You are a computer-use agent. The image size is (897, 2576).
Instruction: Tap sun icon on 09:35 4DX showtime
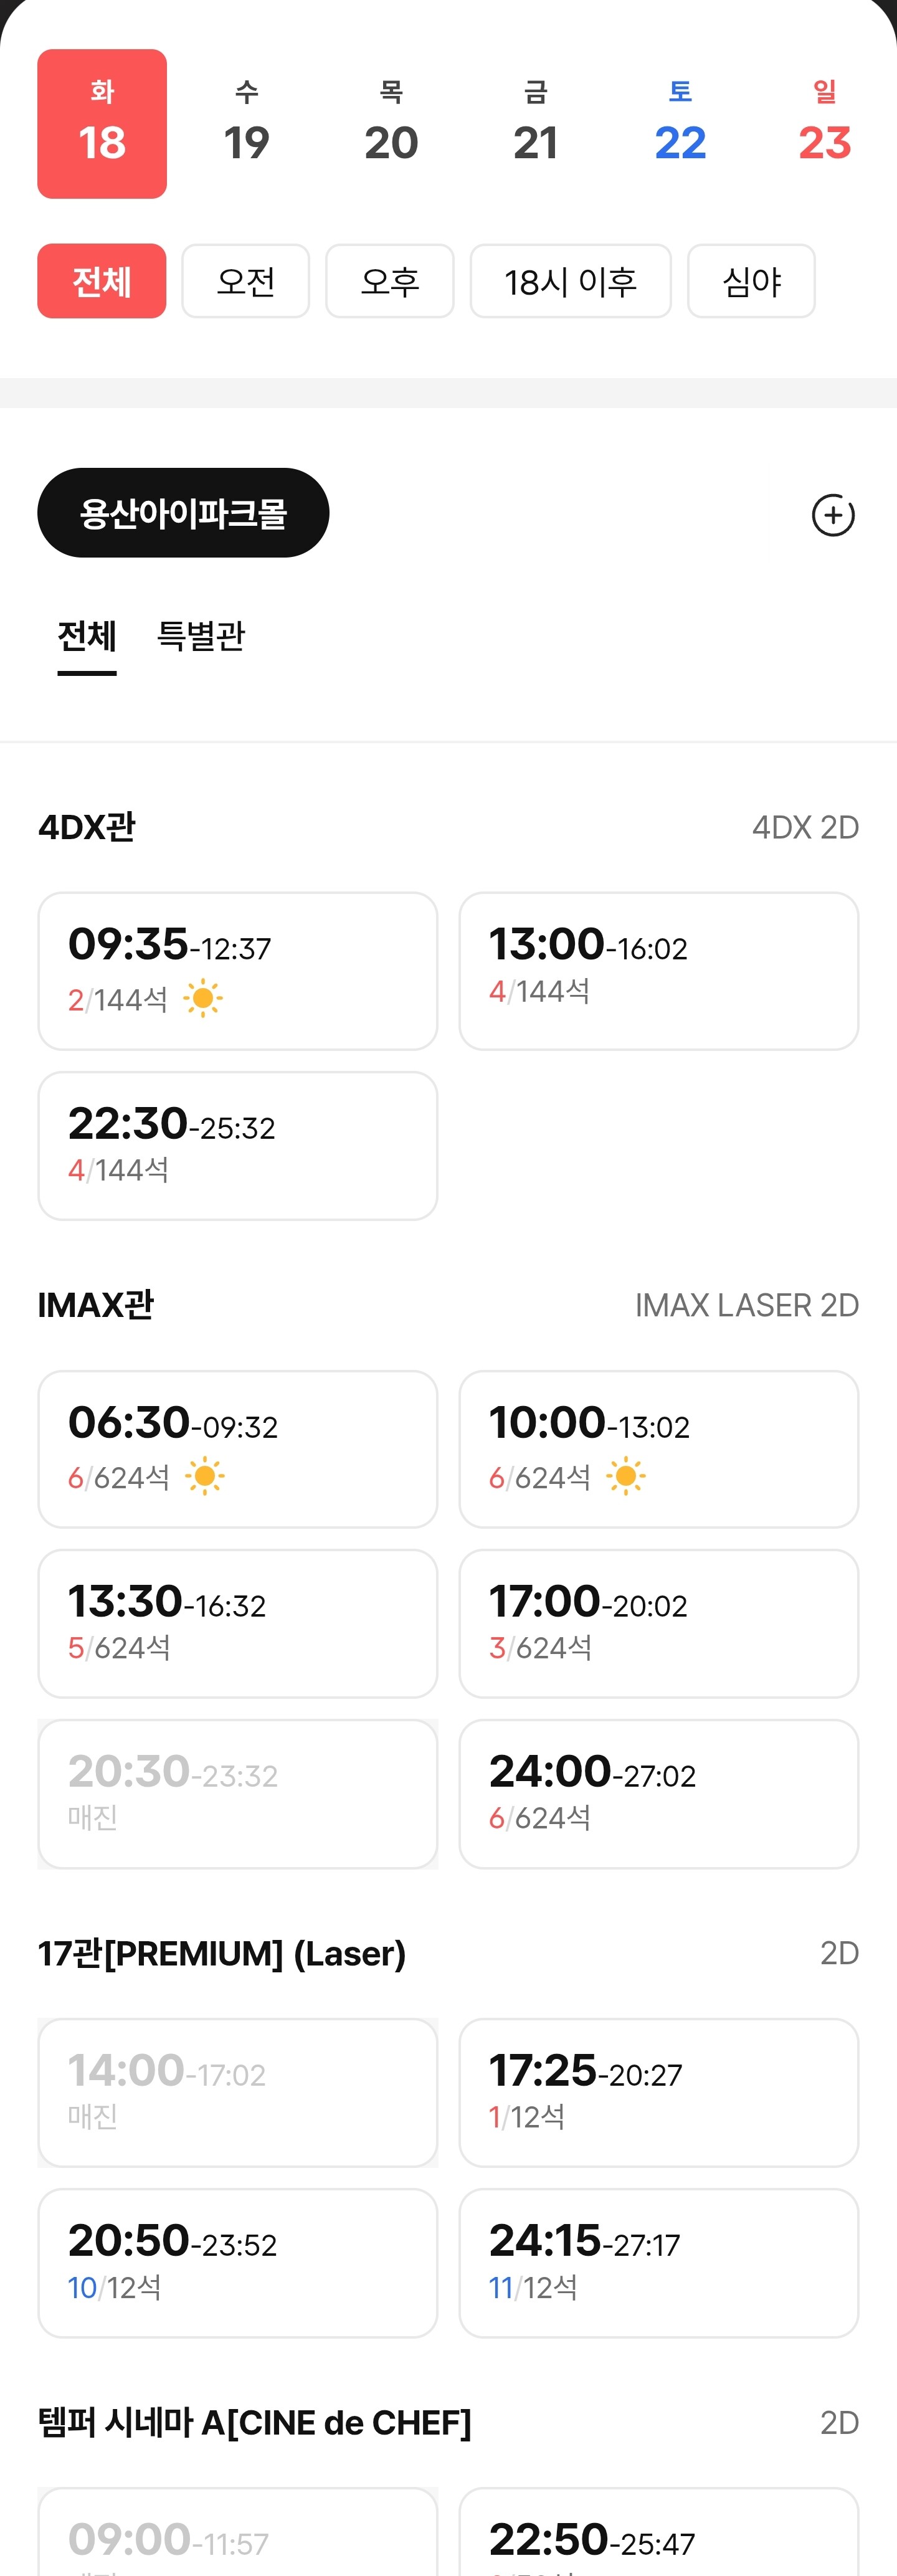tap(203, 998)
